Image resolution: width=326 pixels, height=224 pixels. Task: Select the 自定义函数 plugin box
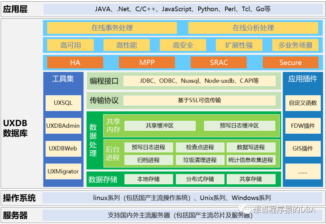click(303, 103)
